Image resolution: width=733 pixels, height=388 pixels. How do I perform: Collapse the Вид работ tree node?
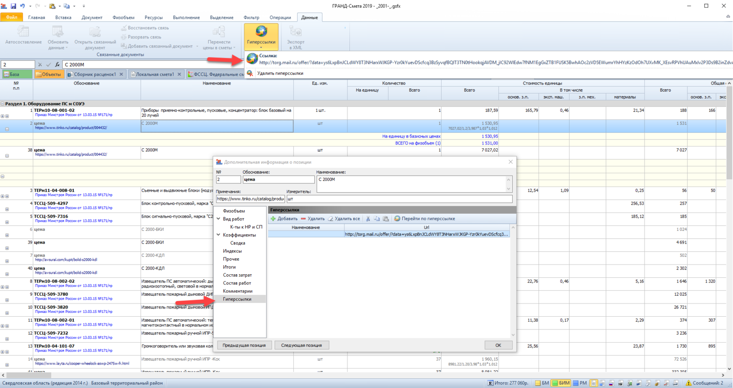pyautogui.click(x=219, y=219)
